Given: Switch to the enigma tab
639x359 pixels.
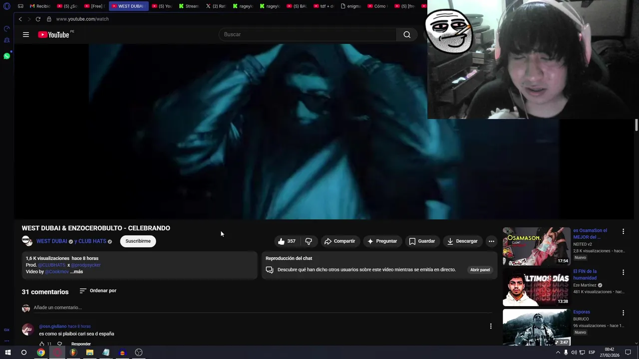Looking at the screenshot, I should pyautogui.click(x=350, y=6).
